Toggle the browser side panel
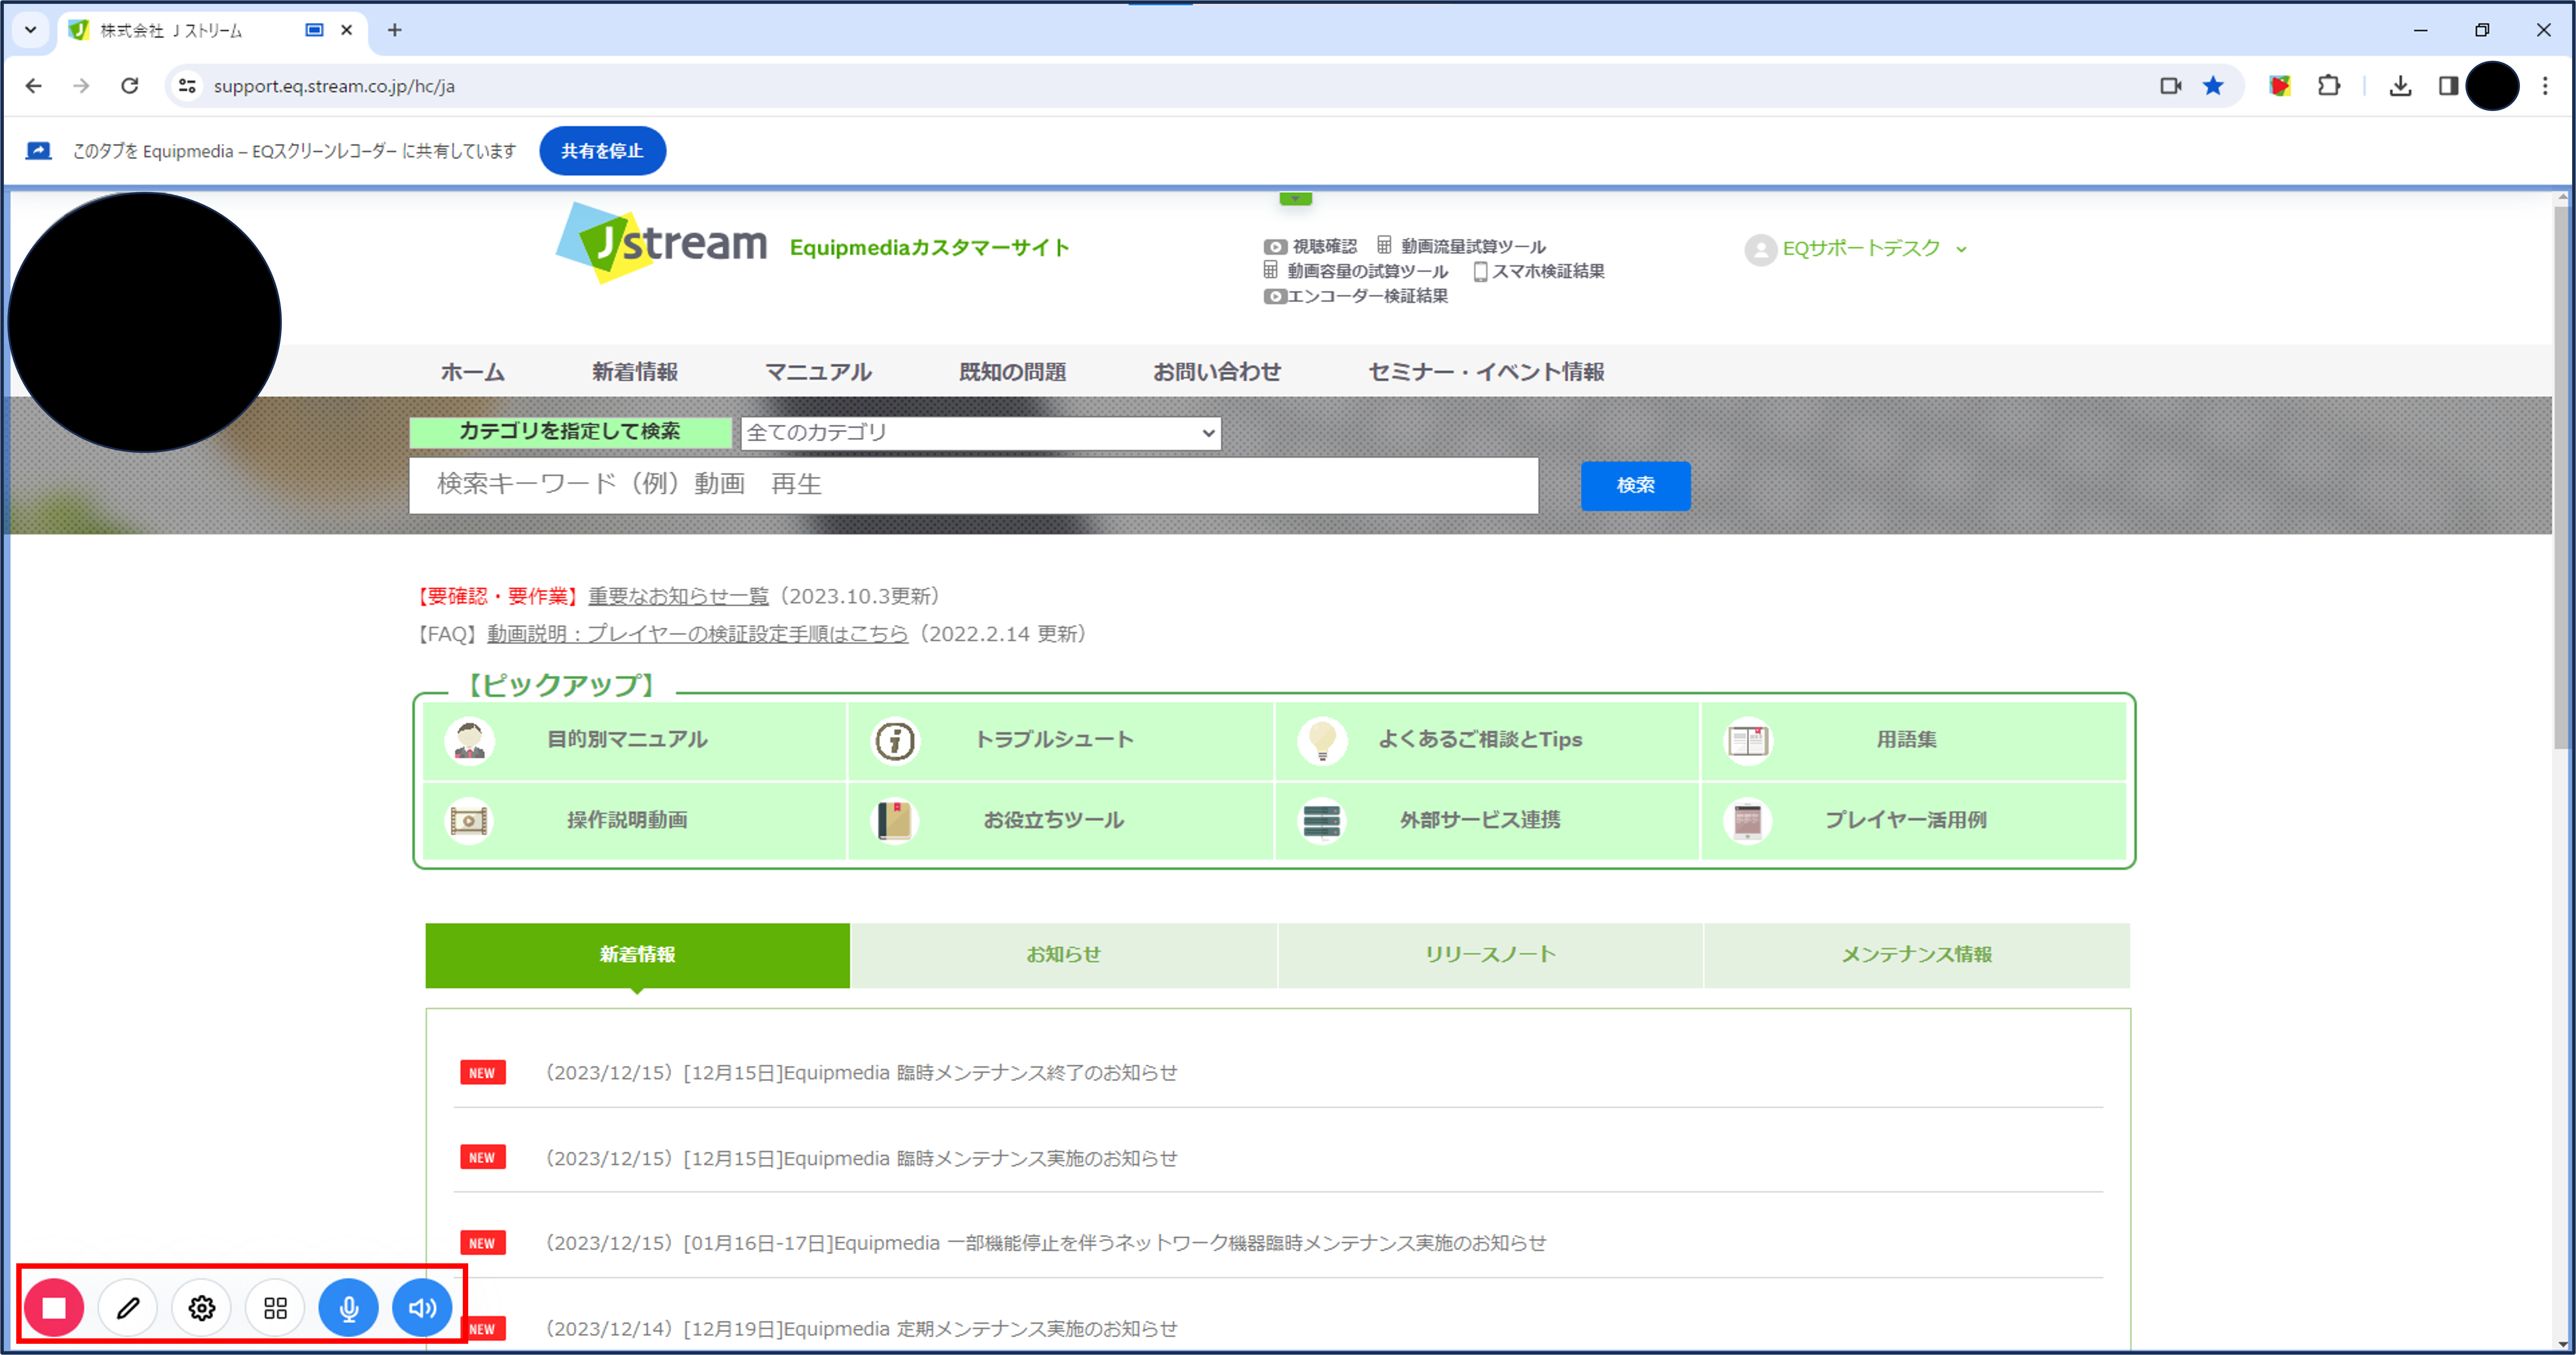 coord(2448,86)
